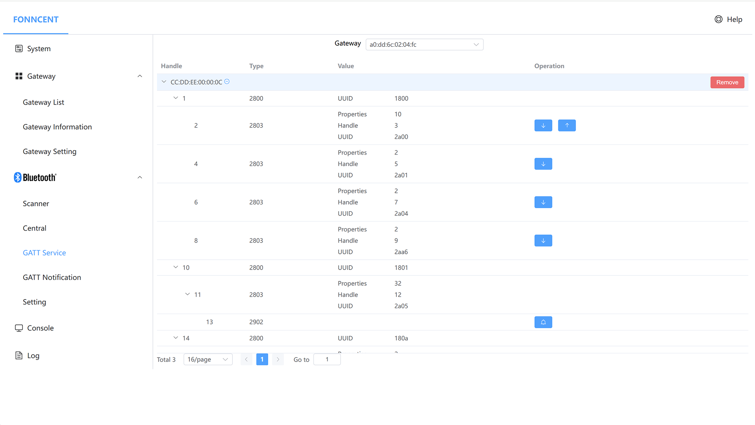The width and height of the screenshot is (755, 425).
Task: Click the disconnect icon beside CC:DD:EE:00:00:0C
Action: coord(227,82)
